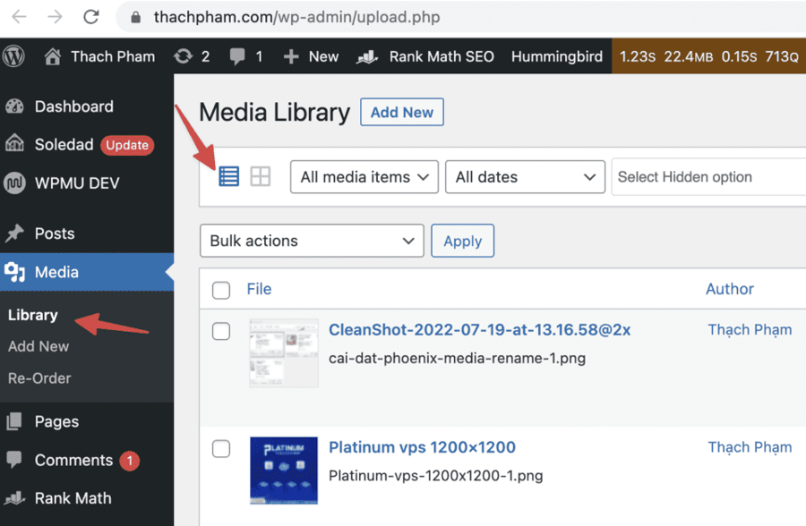Click the Apply button
Image resolution: width=806 pixels, height=526 pixels.
(x=463, y=241)
